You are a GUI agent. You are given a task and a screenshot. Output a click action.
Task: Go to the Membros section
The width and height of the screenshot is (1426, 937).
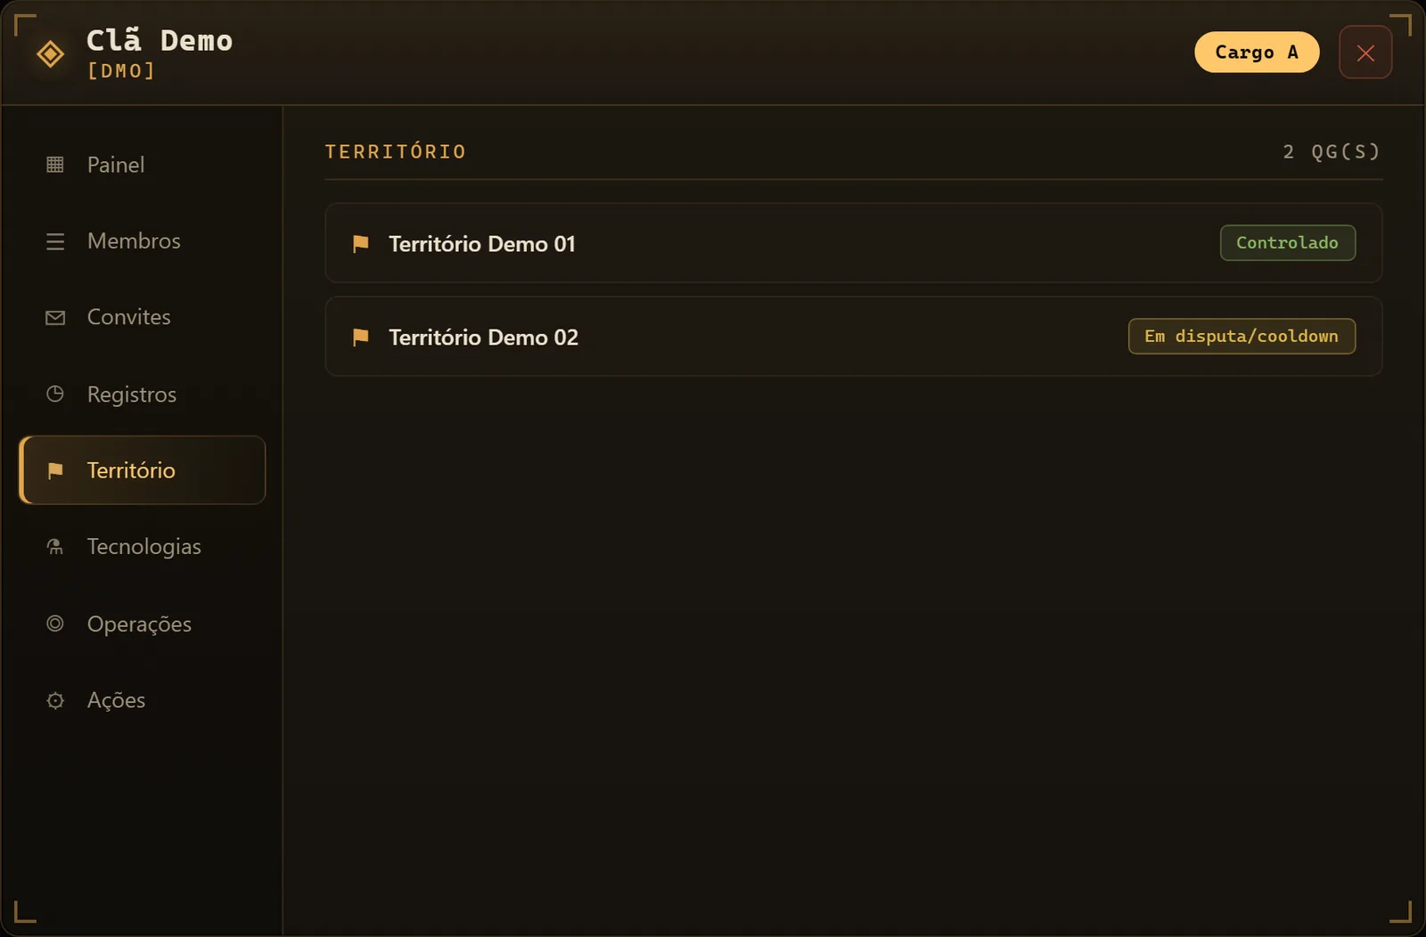click(143, 241)
